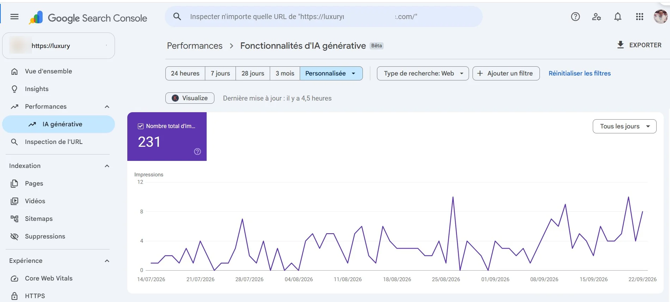Click the EXPORTER button label
The width and height of the screenshot is (670, 302).
(x=645, y=45)
